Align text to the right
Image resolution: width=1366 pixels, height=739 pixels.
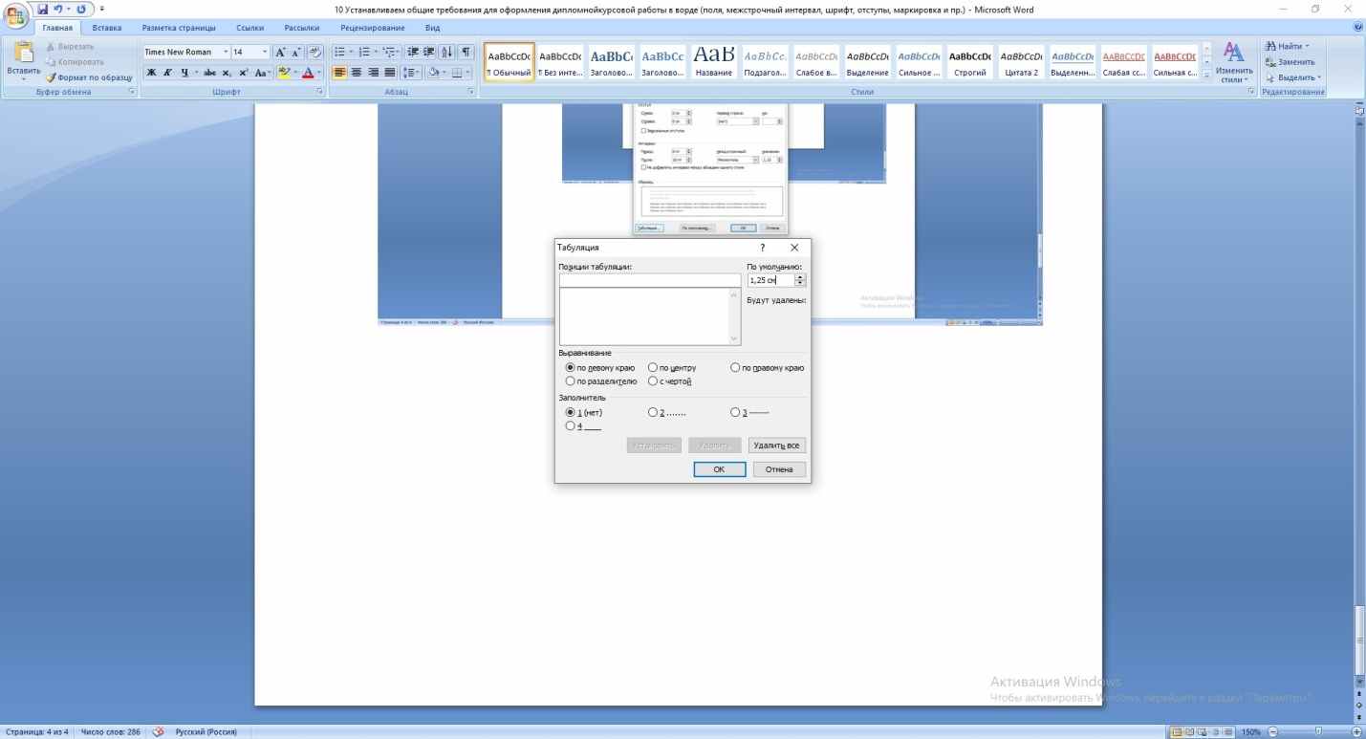click(373, 72)
